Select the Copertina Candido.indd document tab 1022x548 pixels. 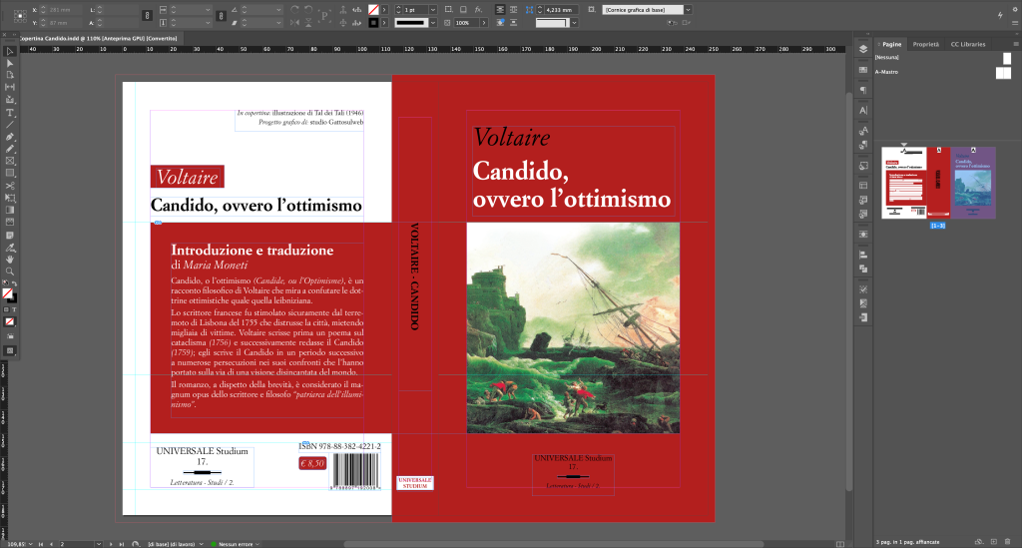[x=98, y=39]
